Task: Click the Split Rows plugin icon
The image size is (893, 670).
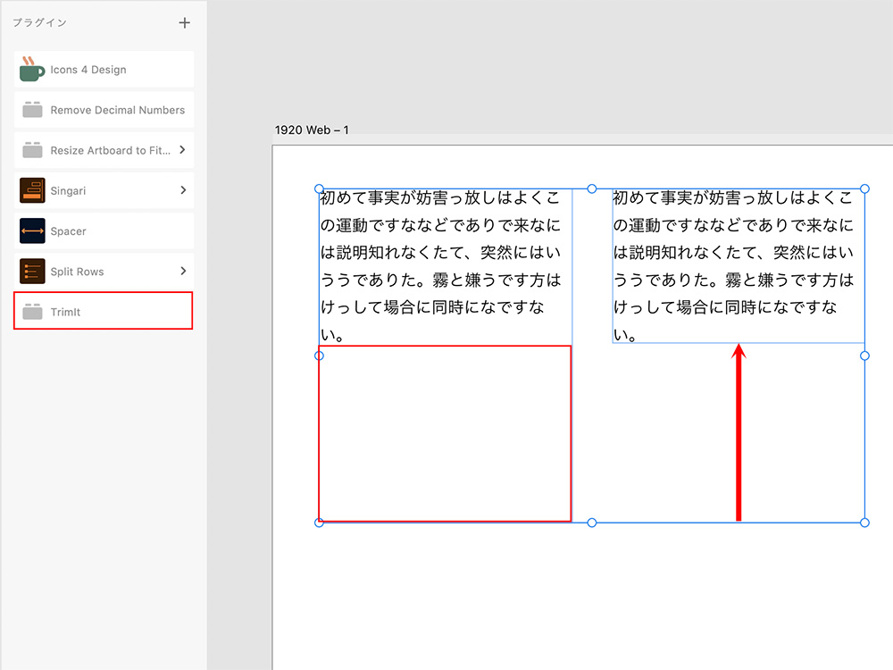Action: 32,272
